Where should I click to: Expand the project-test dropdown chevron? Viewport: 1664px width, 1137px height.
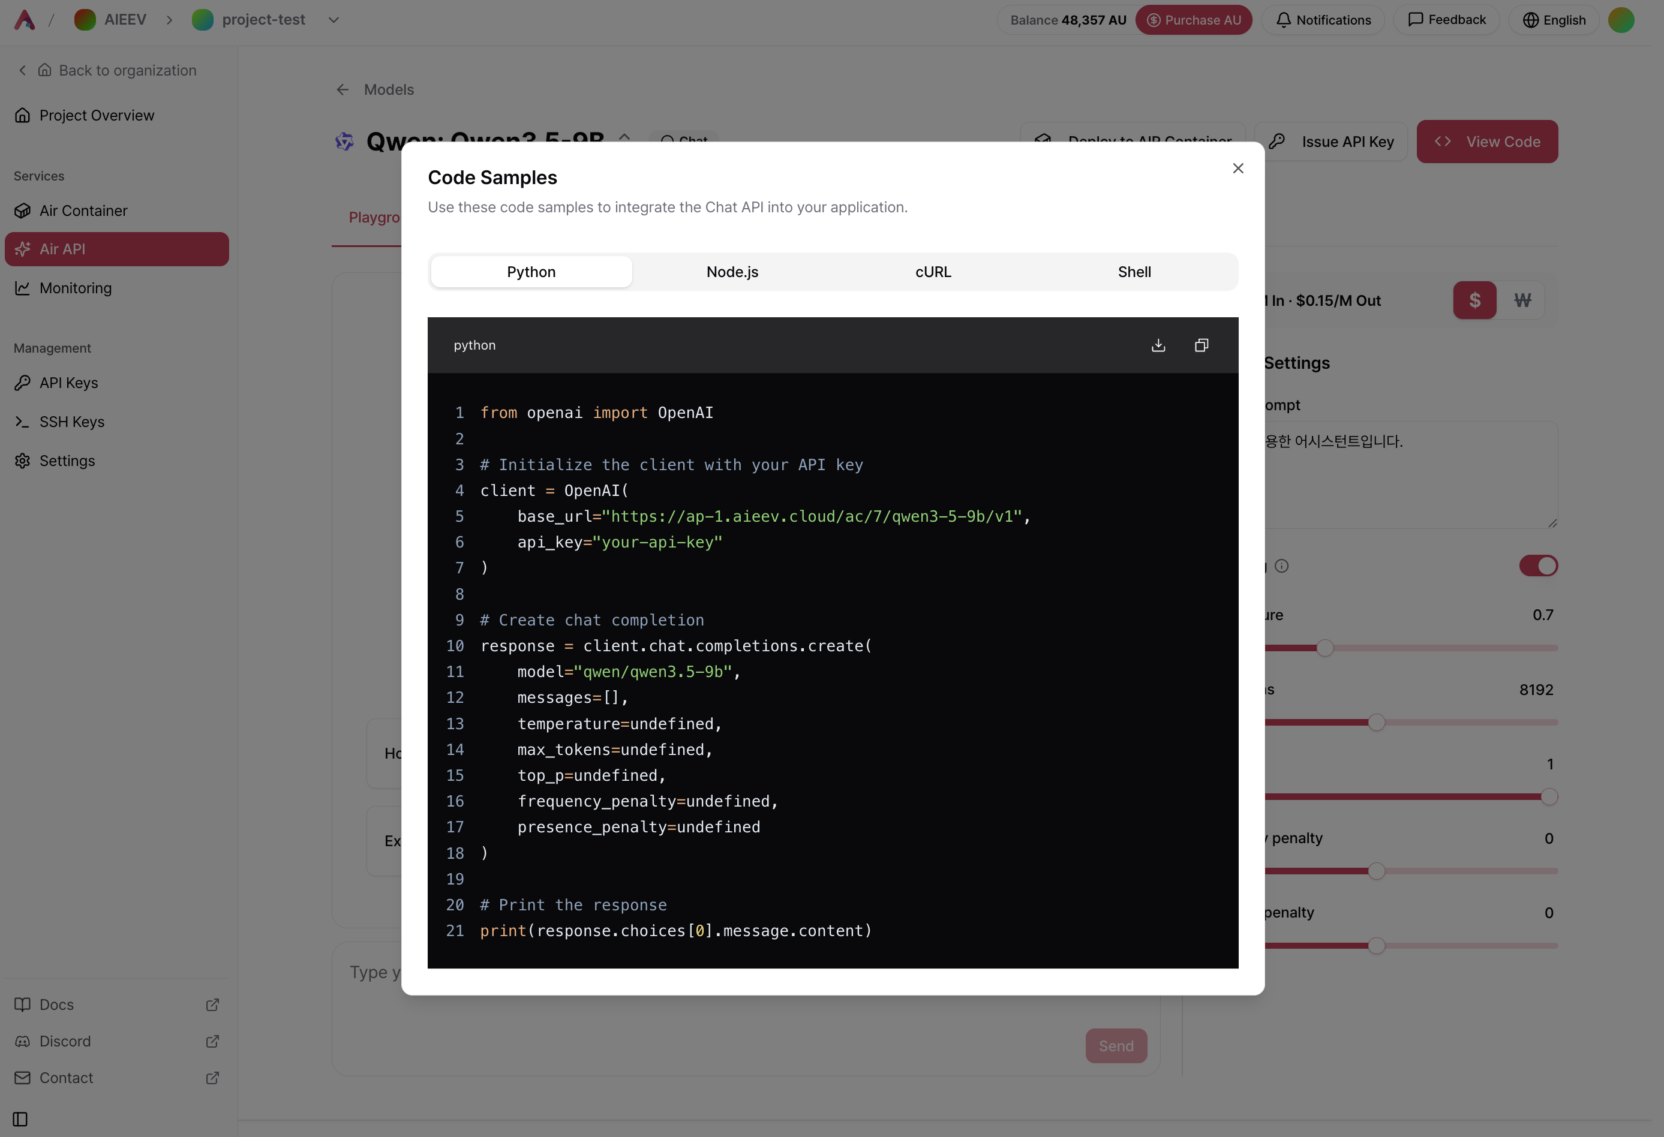pyautogui.click(x=334, y=20)
